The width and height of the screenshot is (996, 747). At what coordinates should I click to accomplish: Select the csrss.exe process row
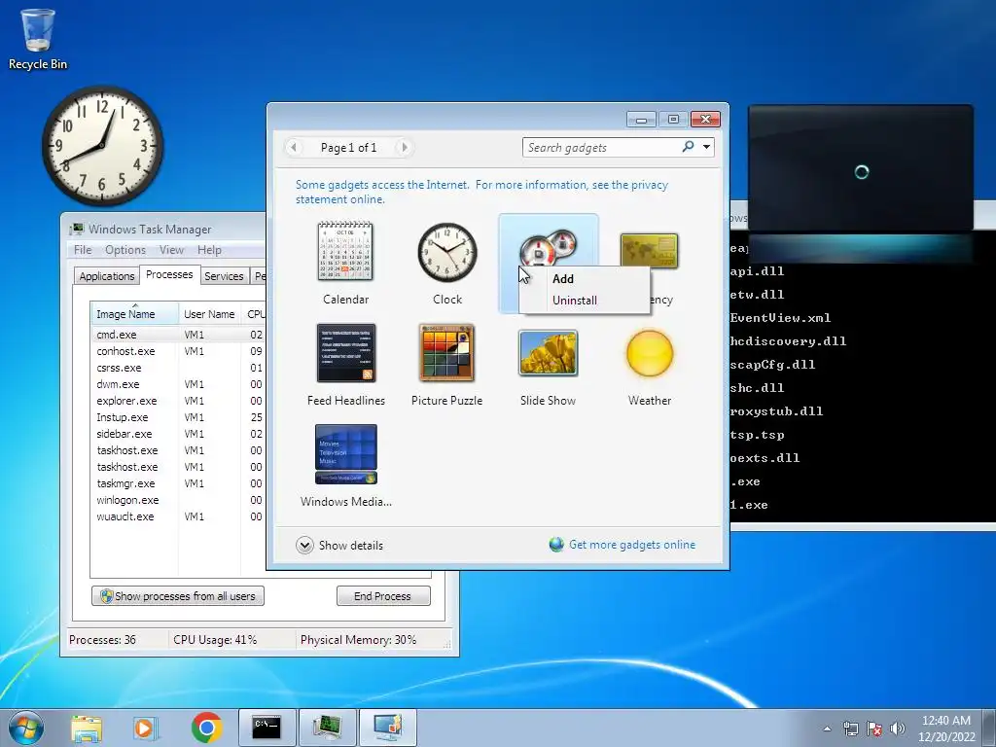178,367
